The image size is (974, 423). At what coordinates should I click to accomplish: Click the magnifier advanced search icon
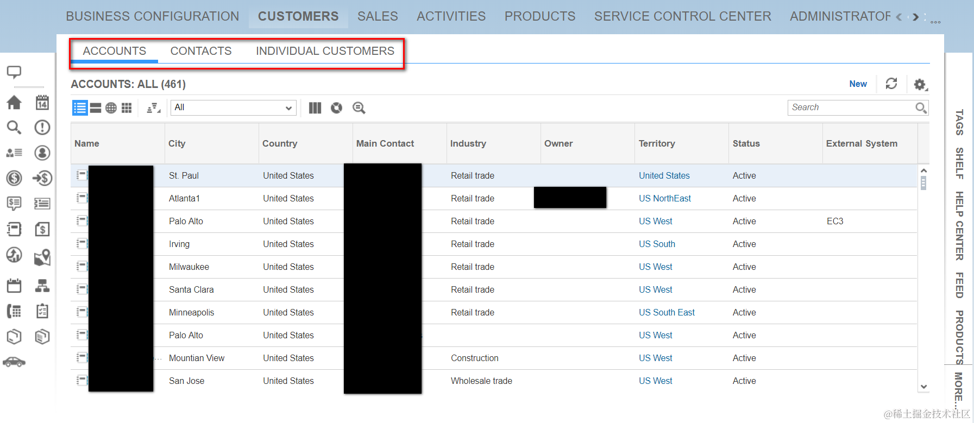pyautogui.click(x=359, y=108)
